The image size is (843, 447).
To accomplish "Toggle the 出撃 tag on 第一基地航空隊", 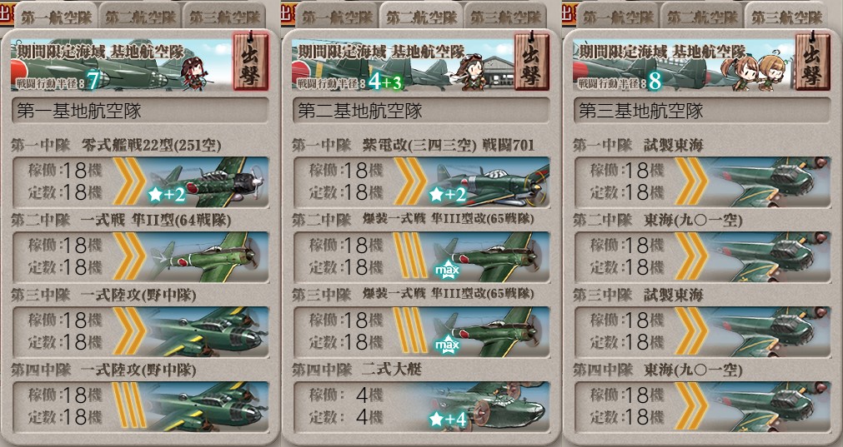I will (250, 61).
